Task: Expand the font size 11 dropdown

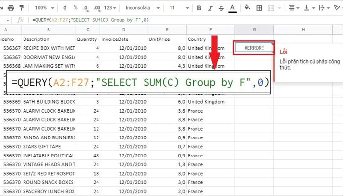Action: click(178, 8)
